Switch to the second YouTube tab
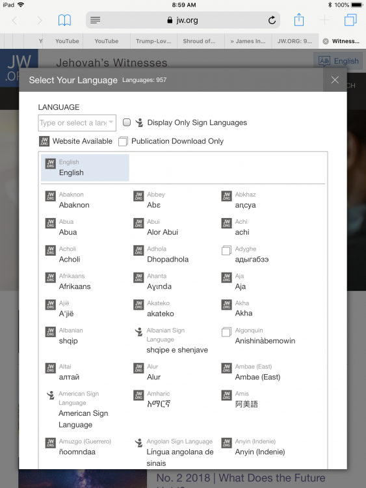The width and height of the screenshot is (366, 488). coord(107,41)
